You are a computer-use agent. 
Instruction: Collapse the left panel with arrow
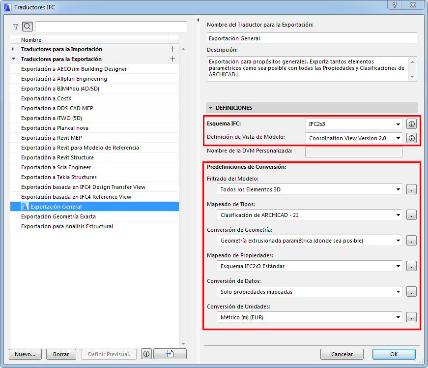coord(198,20)
